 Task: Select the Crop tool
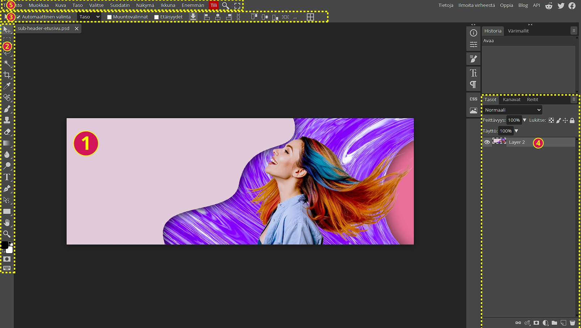click(7, 75)
